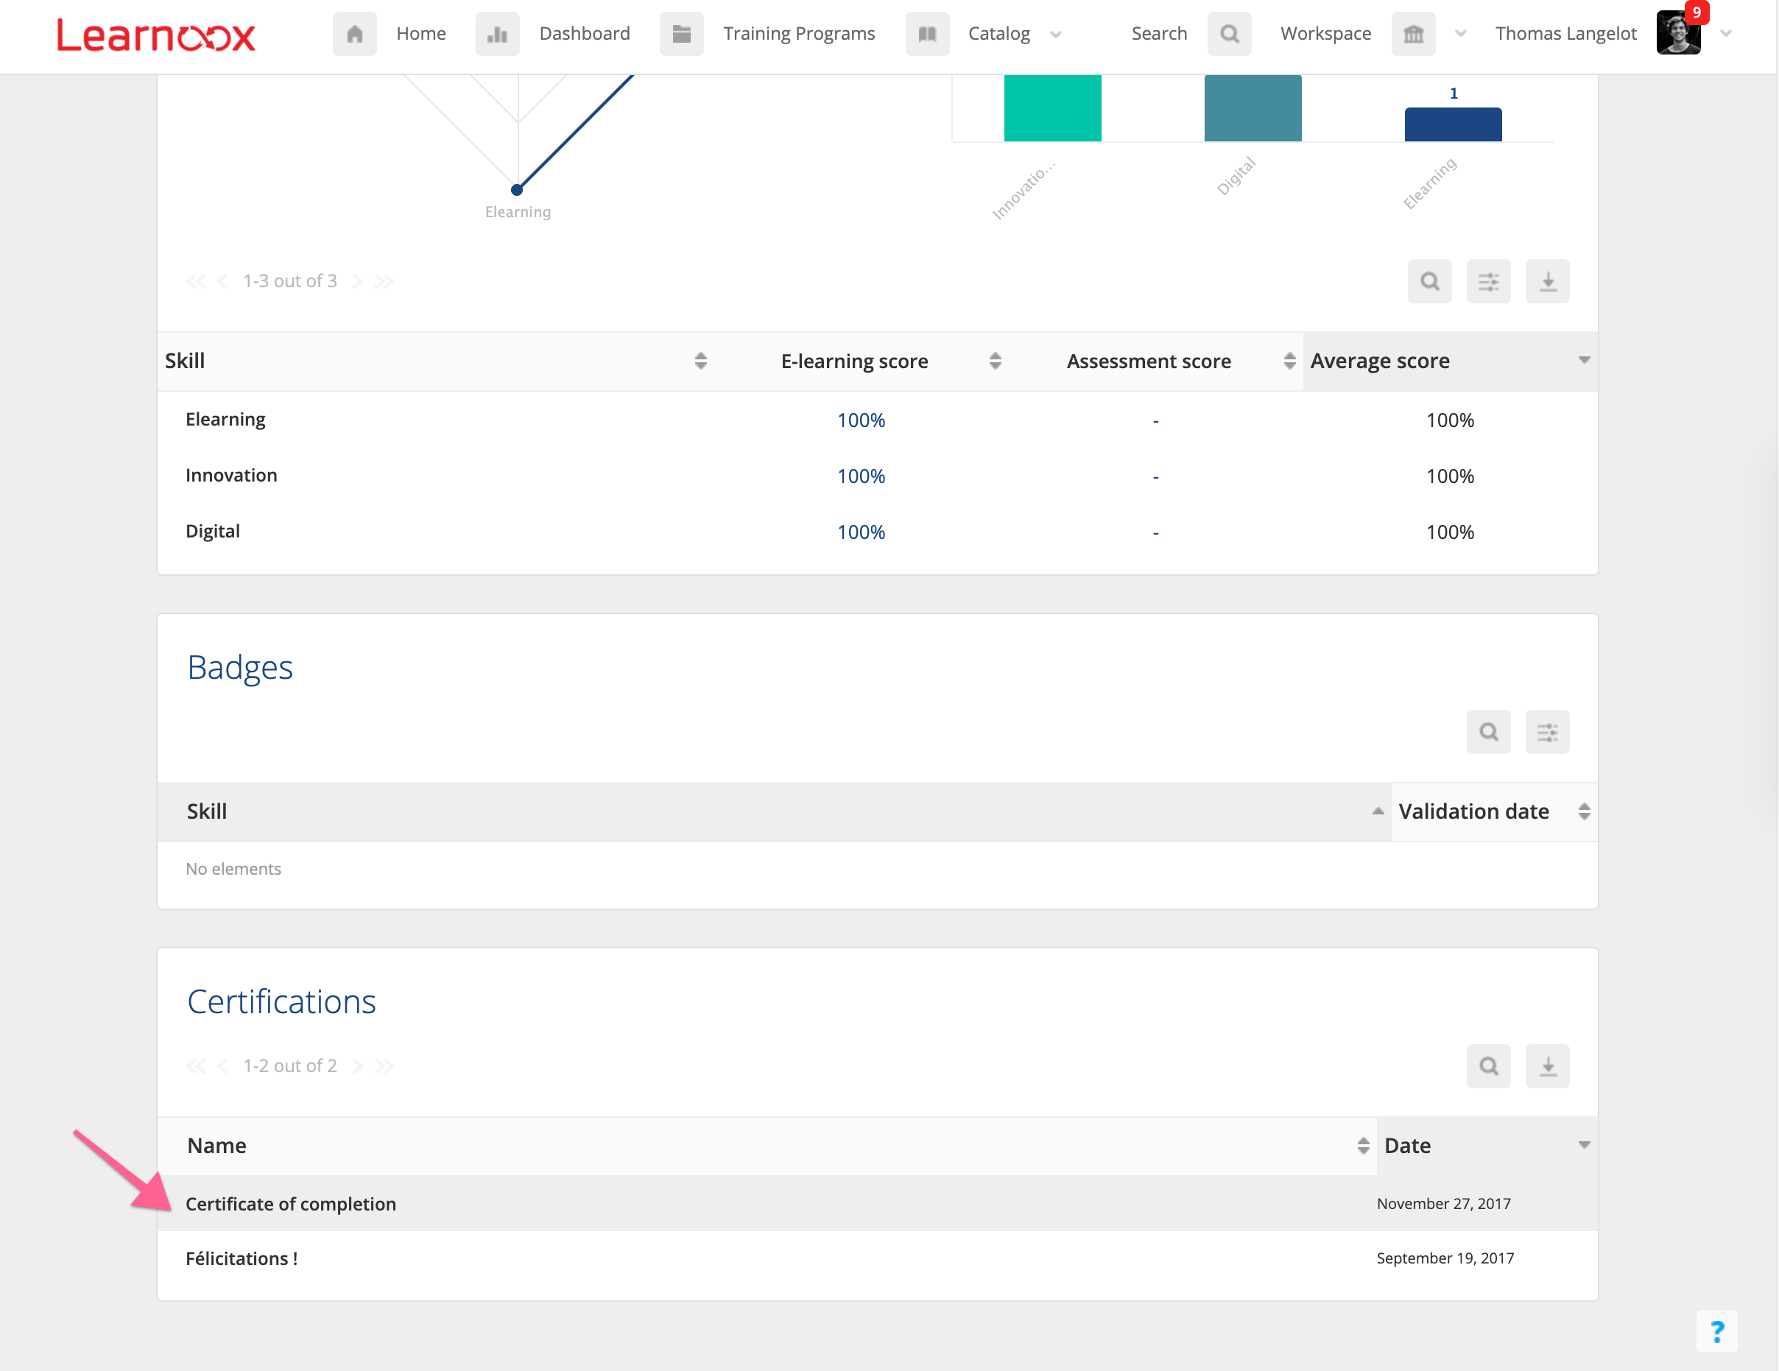Expand the Workspace dropdown chevron
Screen dimensions: 1779x1371
1460,34
